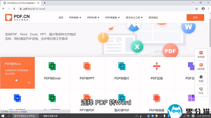Image resolution: width=211 pixels, height=118 pixels.
Task: Expand the PDF处理 dropdown menu
Action: point(93,18)
